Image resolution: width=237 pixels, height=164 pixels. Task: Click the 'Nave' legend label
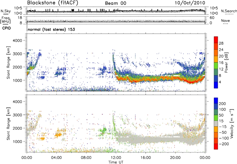[x=225, y=21]
